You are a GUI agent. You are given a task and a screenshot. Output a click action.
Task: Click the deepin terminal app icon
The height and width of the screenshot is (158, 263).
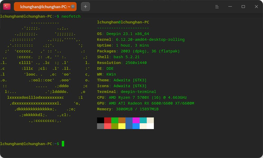point(7,7)
